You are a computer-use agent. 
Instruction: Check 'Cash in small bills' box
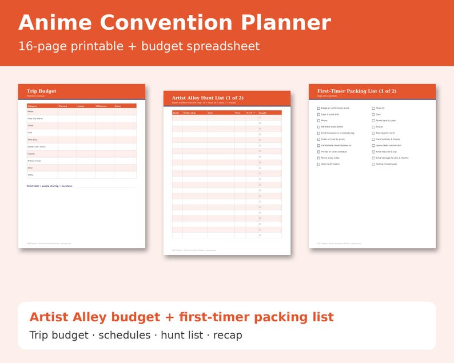[318, 115]
